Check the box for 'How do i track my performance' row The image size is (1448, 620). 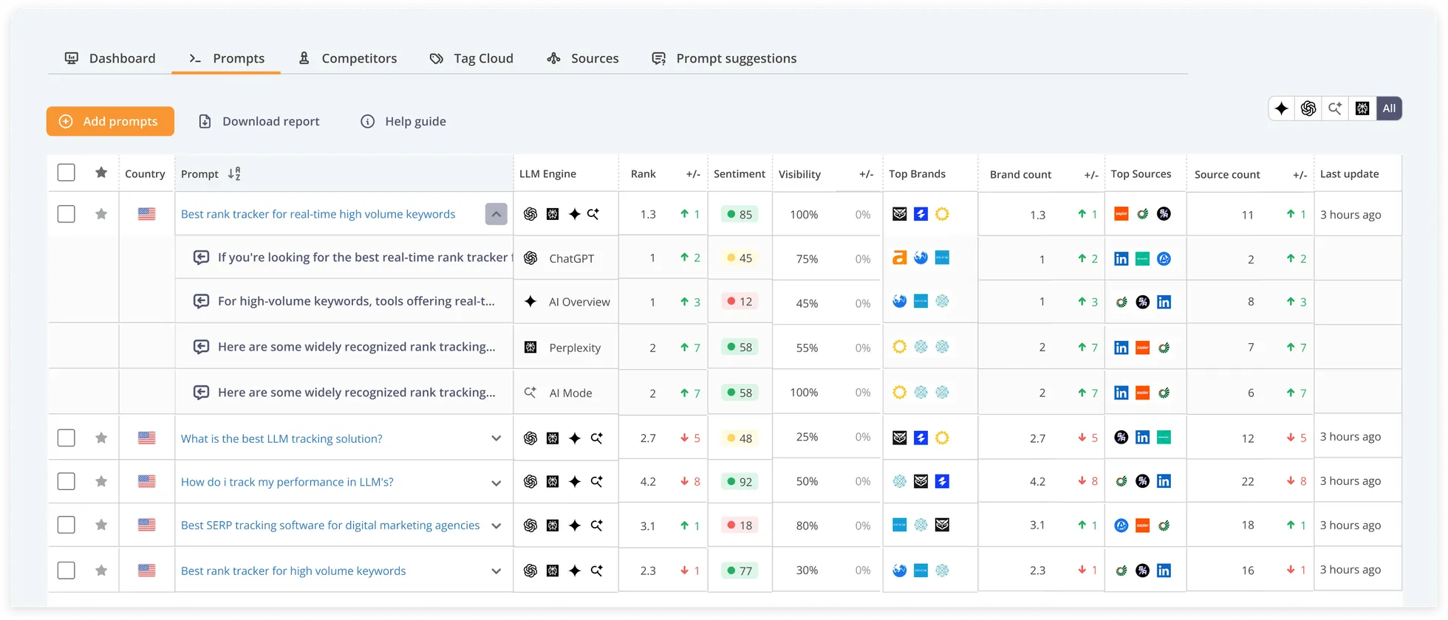tap(66, 481)
